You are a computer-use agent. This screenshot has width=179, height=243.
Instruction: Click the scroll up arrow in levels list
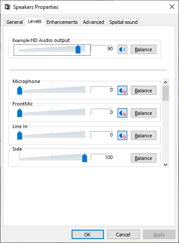[165, 82]
